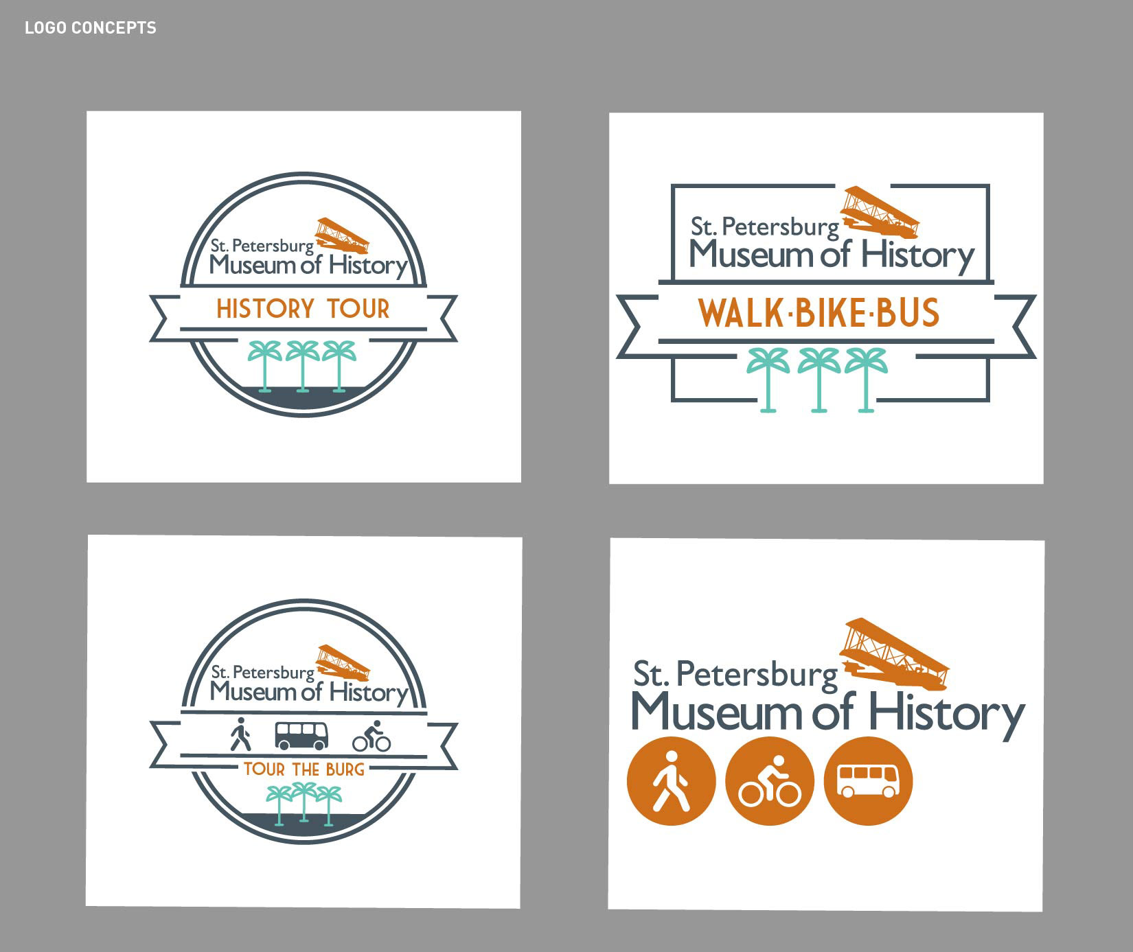Image resolution: width=1133 pixels, height=952 pixels.
Task: Click the biplane in the Tour the Burg logo
Action: coord(343,662)
